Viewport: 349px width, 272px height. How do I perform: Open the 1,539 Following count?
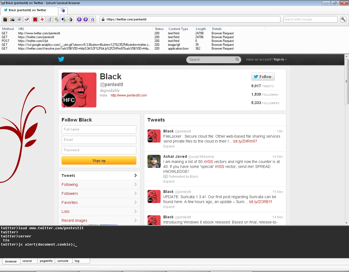[x=265, y=94]
